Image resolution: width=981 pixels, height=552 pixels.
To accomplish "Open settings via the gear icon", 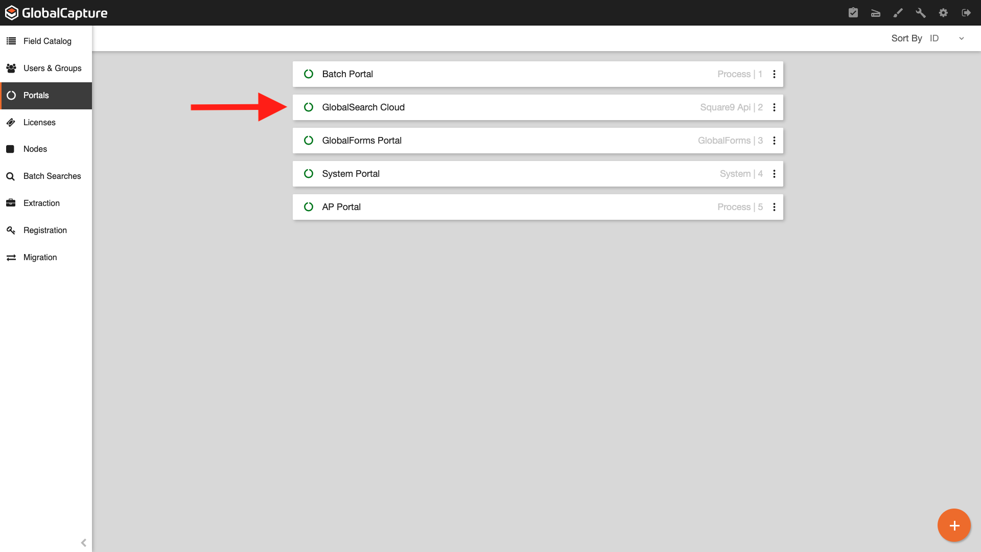I will click(943, 13).
